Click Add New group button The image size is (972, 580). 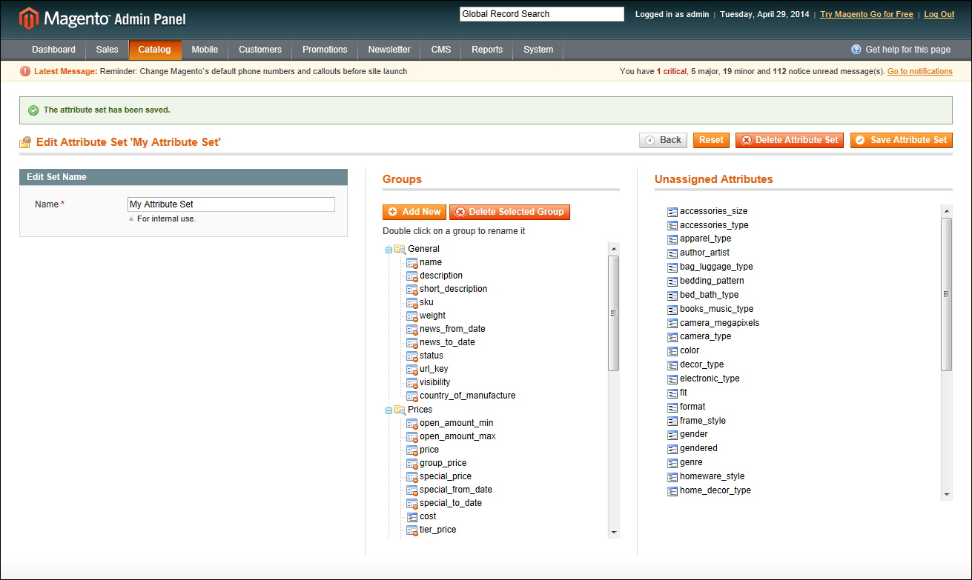pyautogui.click(x=414, y=212)
